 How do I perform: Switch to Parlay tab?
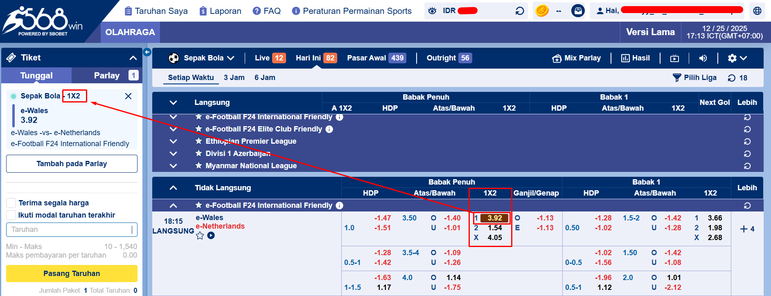[107, 76]
